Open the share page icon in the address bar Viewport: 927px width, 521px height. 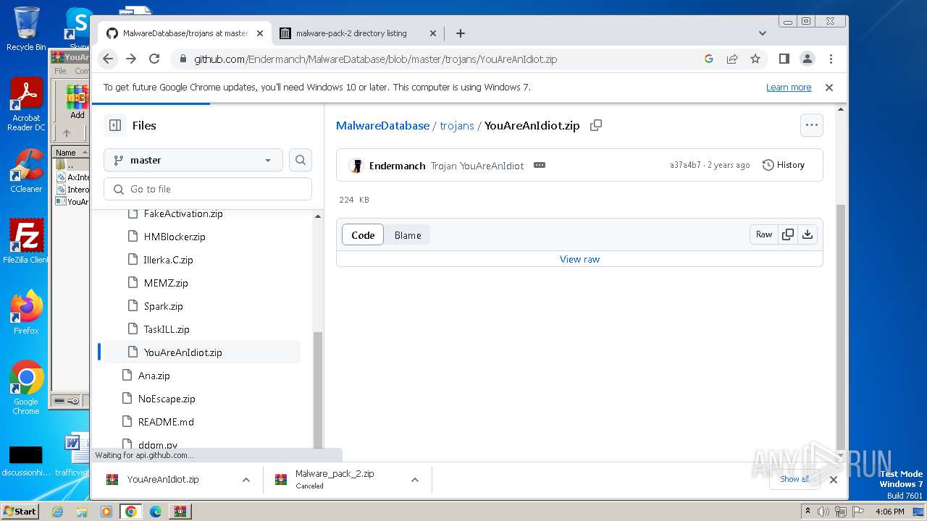click(x=732, y=59)
